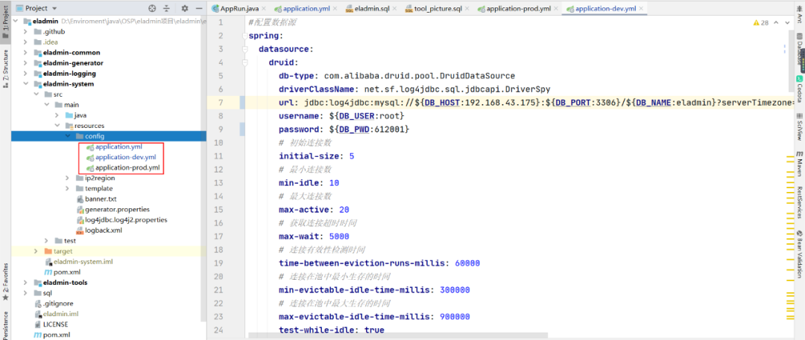This screenshot has height=340, width=805.
Task: Select application-dev.yml in project tree
Action: click(x=126, y=157)
